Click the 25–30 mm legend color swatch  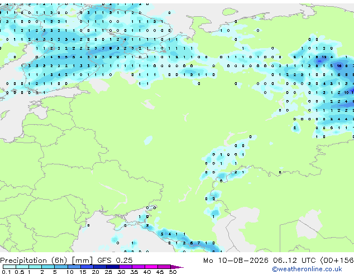click(x=113, y=267)
